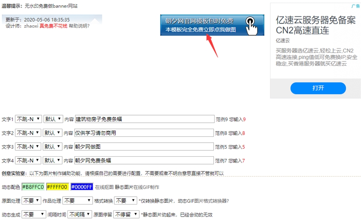Expand the 格式转换 dropdown
The image size is (361, 221).
(x=126, y=201)
